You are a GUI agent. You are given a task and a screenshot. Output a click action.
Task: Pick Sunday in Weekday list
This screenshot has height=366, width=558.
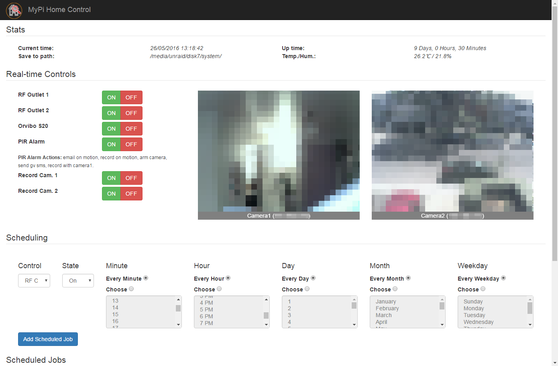pos(493,301)
